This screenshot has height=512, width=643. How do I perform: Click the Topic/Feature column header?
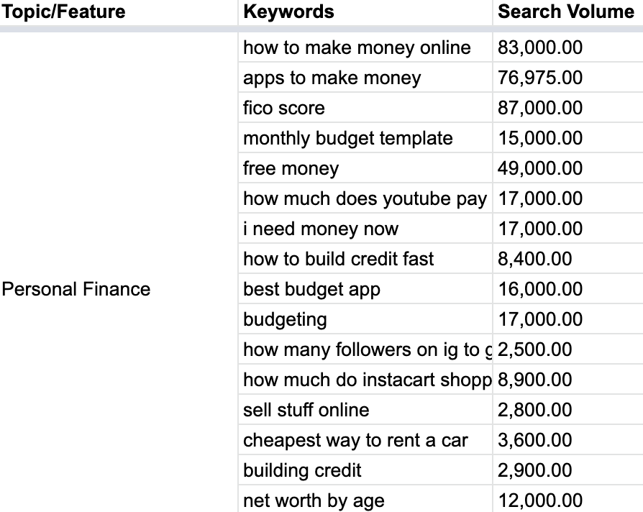click(65, 12)
